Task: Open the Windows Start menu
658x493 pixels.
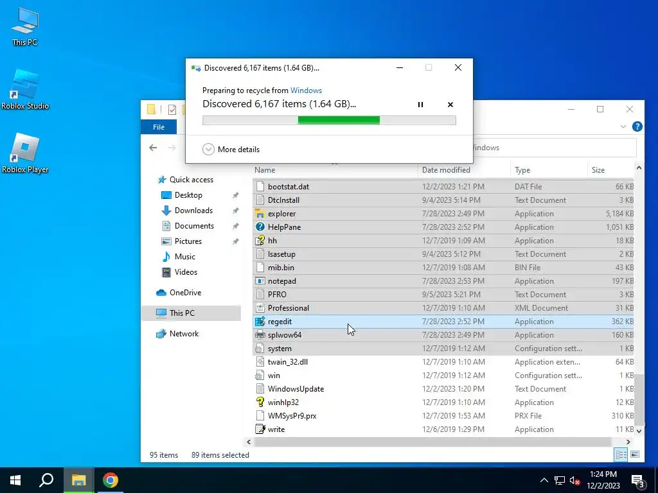Action: (x=15, y=480)
